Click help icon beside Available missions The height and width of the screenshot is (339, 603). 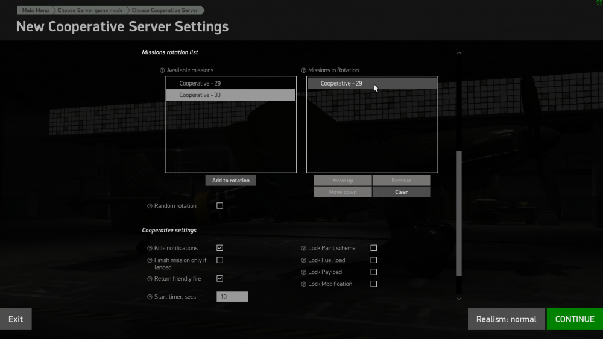162,70
